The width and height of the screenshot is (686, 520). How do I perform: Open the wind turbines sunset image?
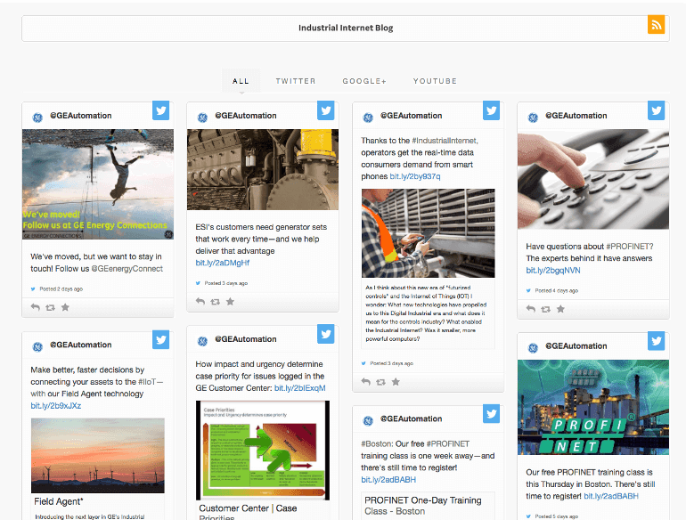pyautogui.click(x=98, y=456)
